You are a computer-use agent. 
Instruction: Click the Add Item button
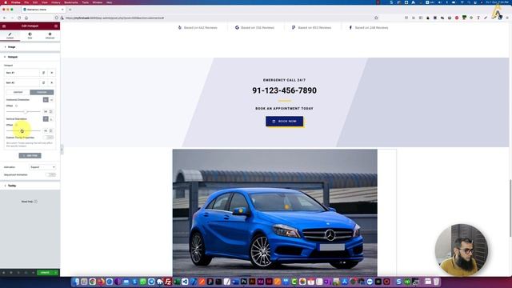pyautogui.click(x=30, y=156)
